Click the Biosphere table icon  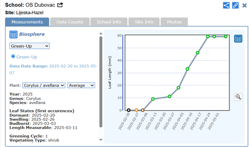pos(13,34)
